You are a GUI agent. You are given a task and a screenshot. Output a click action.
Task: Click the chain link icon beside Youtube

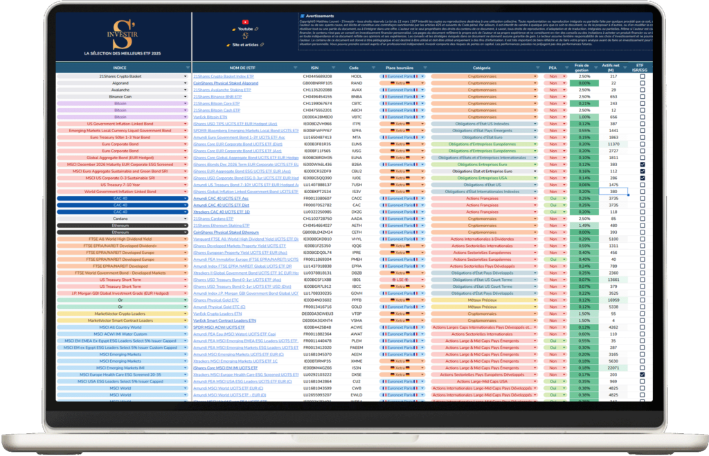(x=256, y=29)
